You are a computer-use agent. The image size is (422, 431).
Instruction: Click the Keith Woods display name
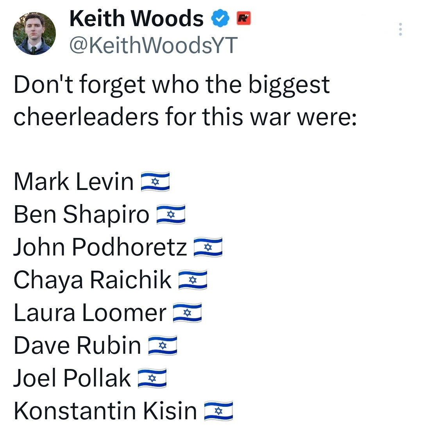pyautogui.click(x=136, y=19)
